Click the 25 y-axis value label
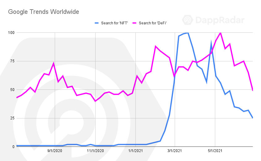Viewport: 261px width, 161px height. click(x=12, y=118)
